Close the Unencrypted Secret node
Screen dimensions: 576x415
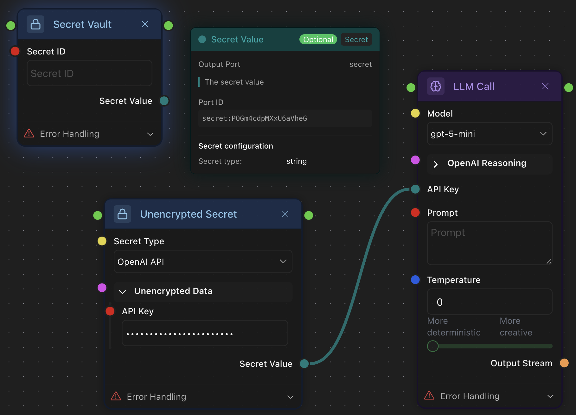pos(285,214)
